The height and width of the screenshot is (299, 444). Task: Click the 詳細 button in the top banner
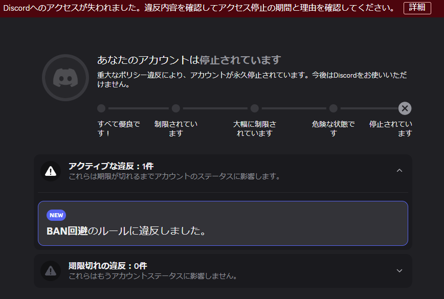click(x=417, y=8)
